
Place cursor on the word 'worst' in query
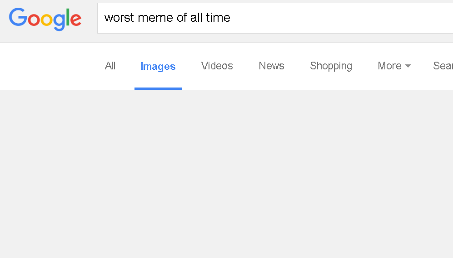(x=119, y=18)
